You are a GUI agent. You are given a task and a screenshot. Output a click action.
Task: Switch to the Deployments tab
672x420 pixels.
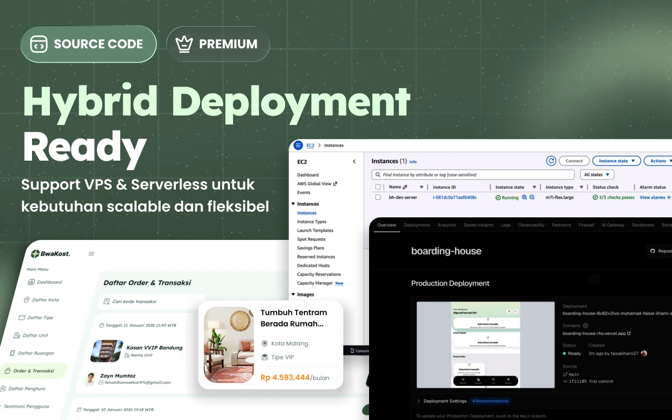click(x=417, y=225)
